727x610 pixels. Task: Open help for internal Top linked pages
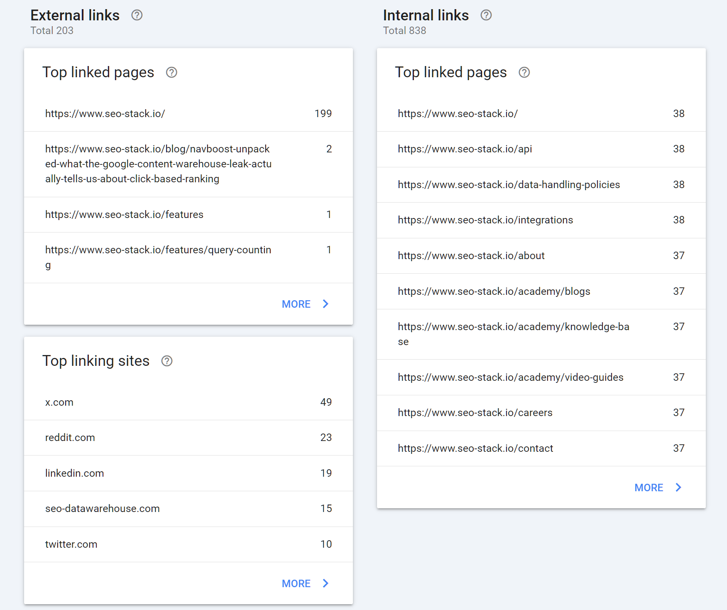point(524,73)
